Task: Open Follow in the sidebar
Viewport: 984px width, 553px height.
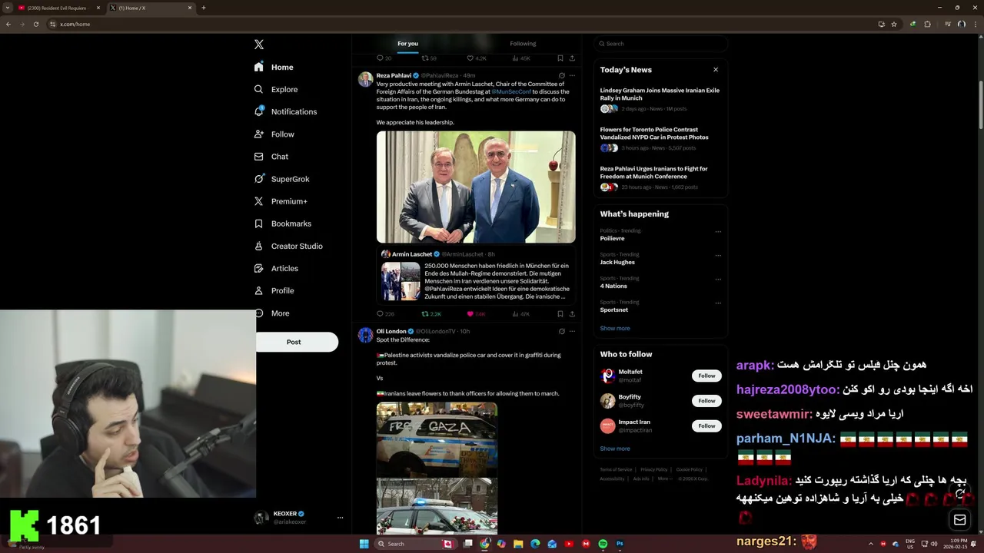Action: click(x=274, y=134)
